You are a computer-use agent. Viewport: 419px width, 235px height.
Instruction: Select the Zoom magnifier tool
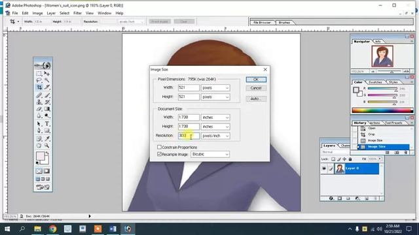46,146
